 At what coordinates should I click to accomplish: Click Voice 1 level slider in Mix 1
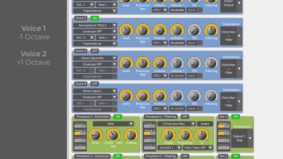[224, 126]
